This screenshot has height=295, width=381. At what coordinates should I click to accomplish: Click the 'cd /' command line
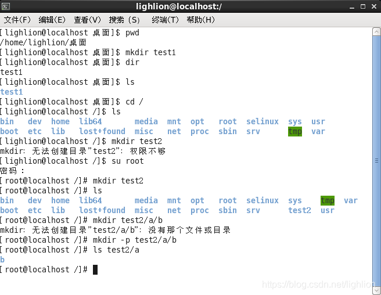72,102
